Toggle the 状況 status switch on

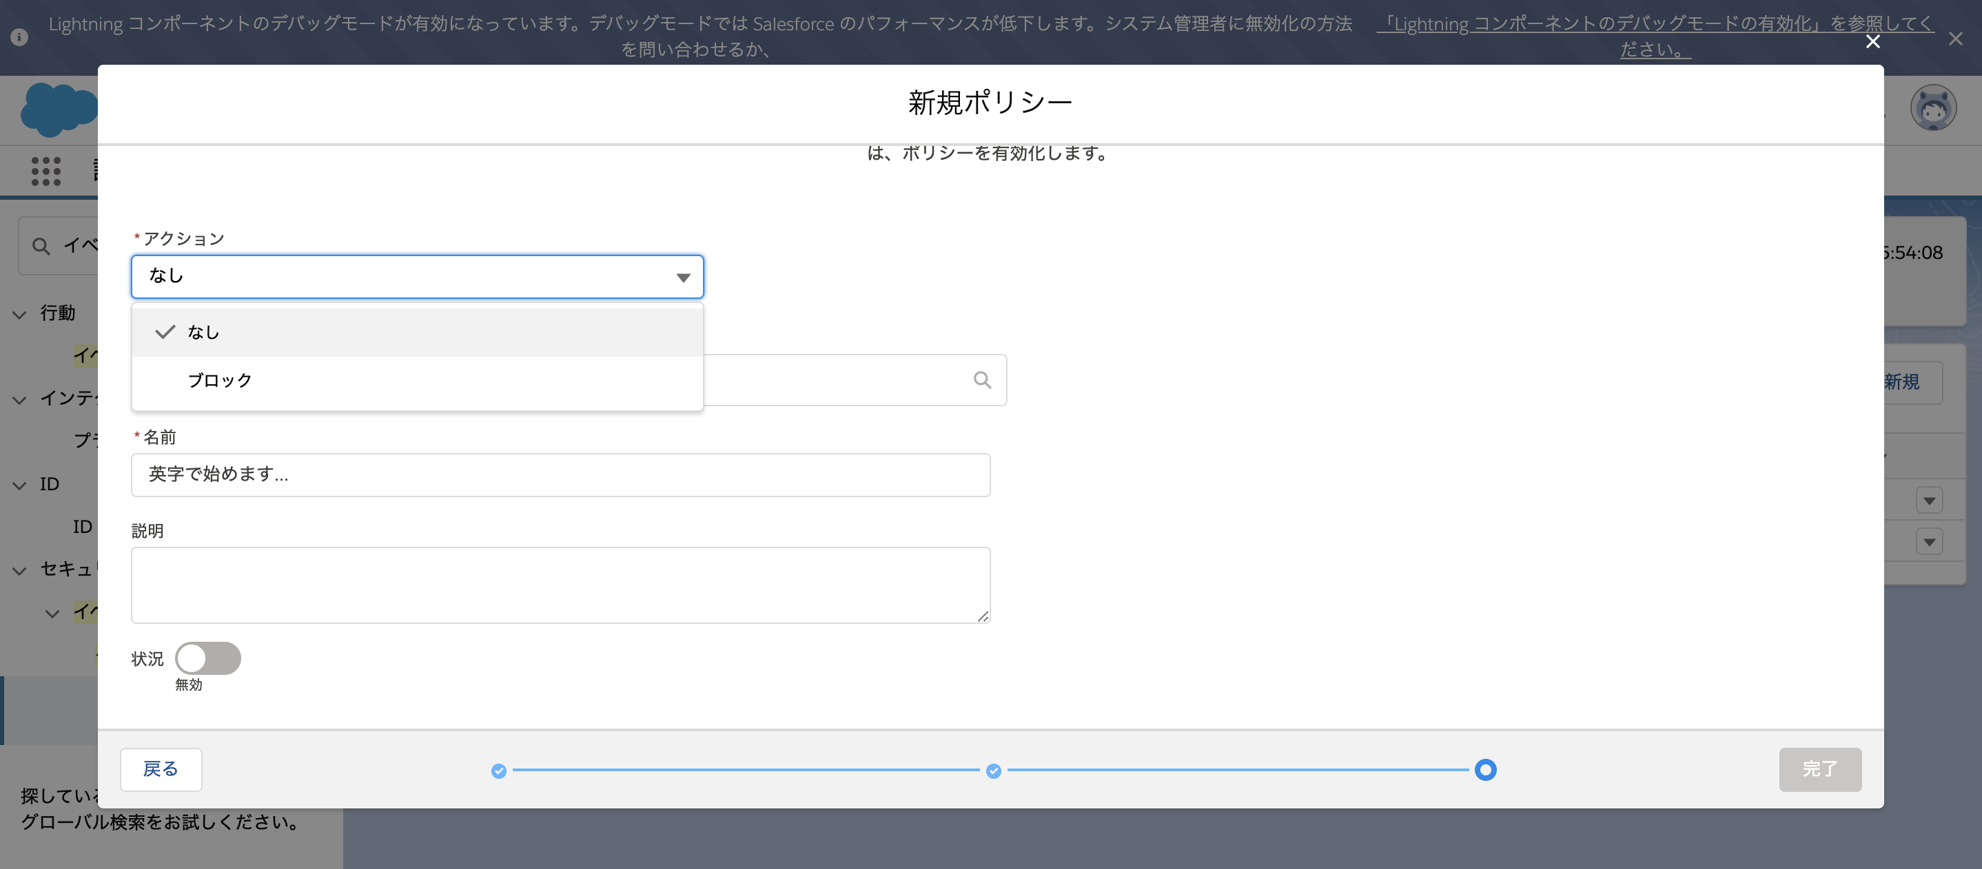coord(207,658)
